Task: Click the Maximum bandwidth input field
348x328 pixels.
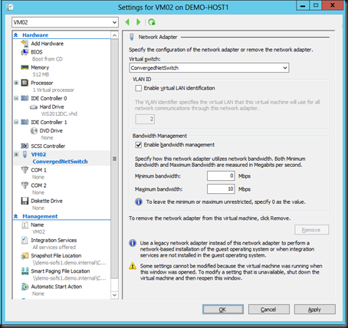Action: 221,189
